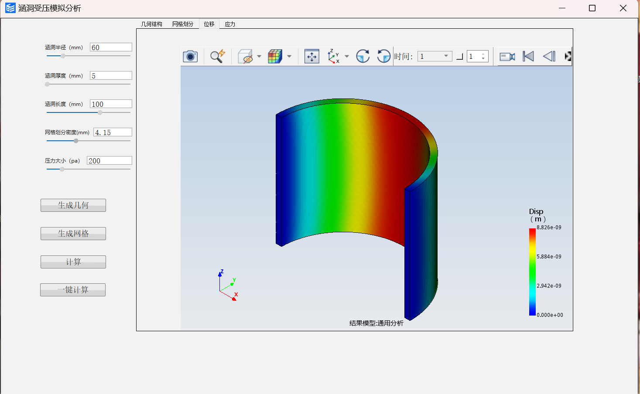This screenshot has width=640, height=394.
Task: Click the 0.000e+00 legend minimum value
Action: (550, 315)
